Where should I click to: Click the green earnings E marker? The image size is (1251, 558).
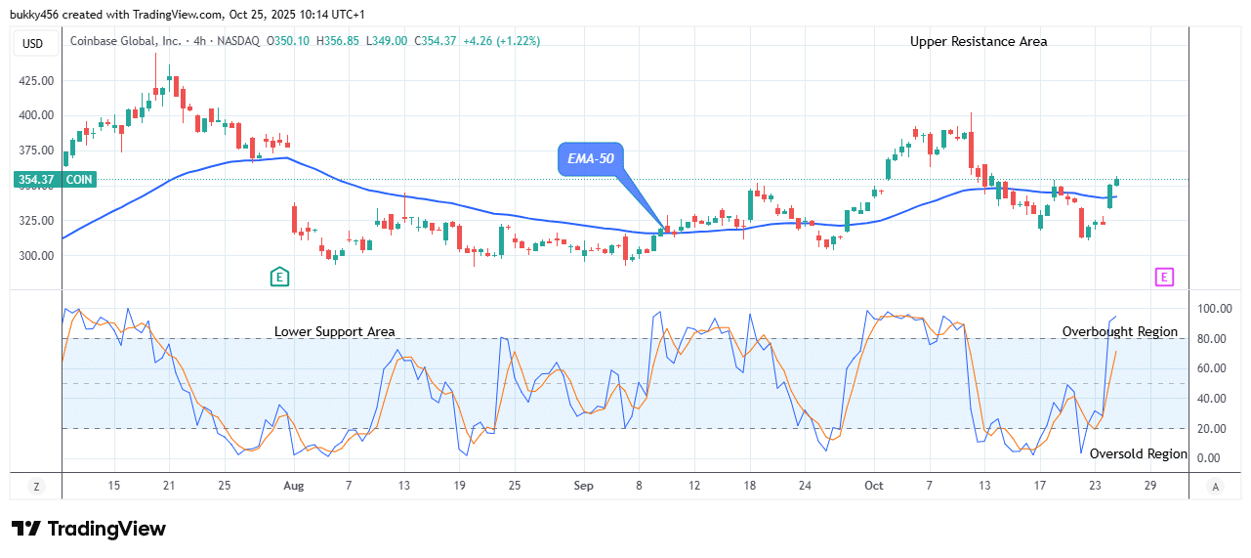tap(279, 278)
